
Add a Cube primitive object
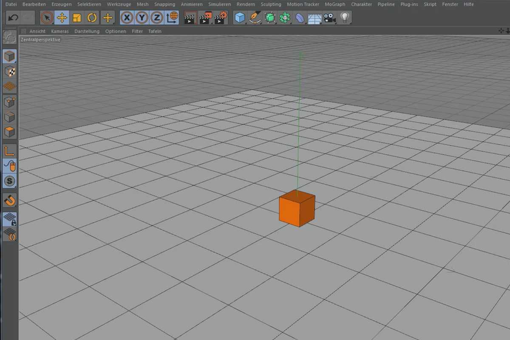point(240,18)
